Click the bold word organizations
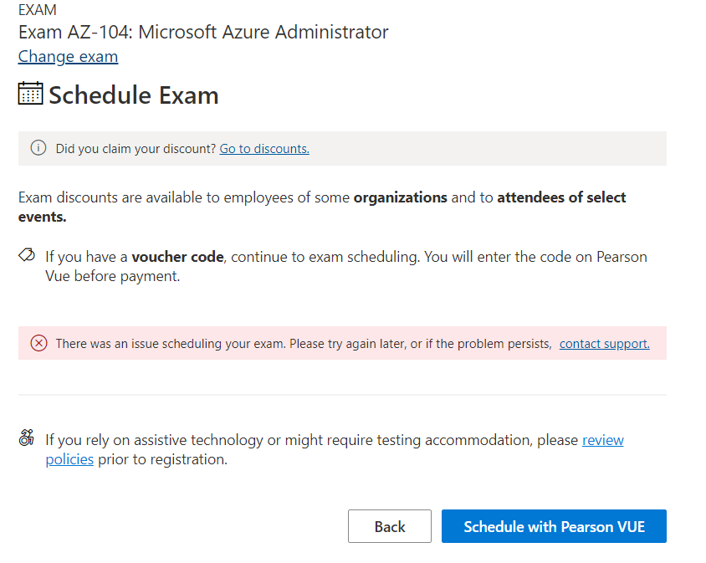706x563 pixels. [400, 198]
